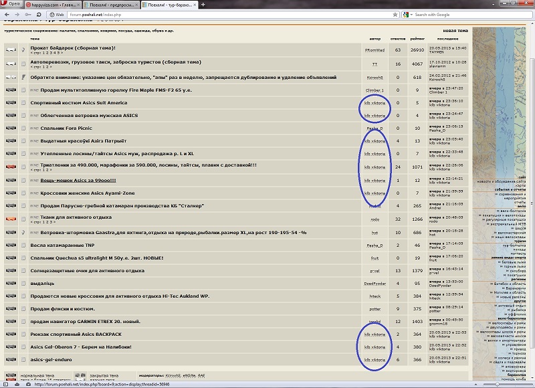Reload the page with the refresh icon
Image resolution: width=535 pixels, height=388 pixels.
pyautogui.click(x=39, y=15)
